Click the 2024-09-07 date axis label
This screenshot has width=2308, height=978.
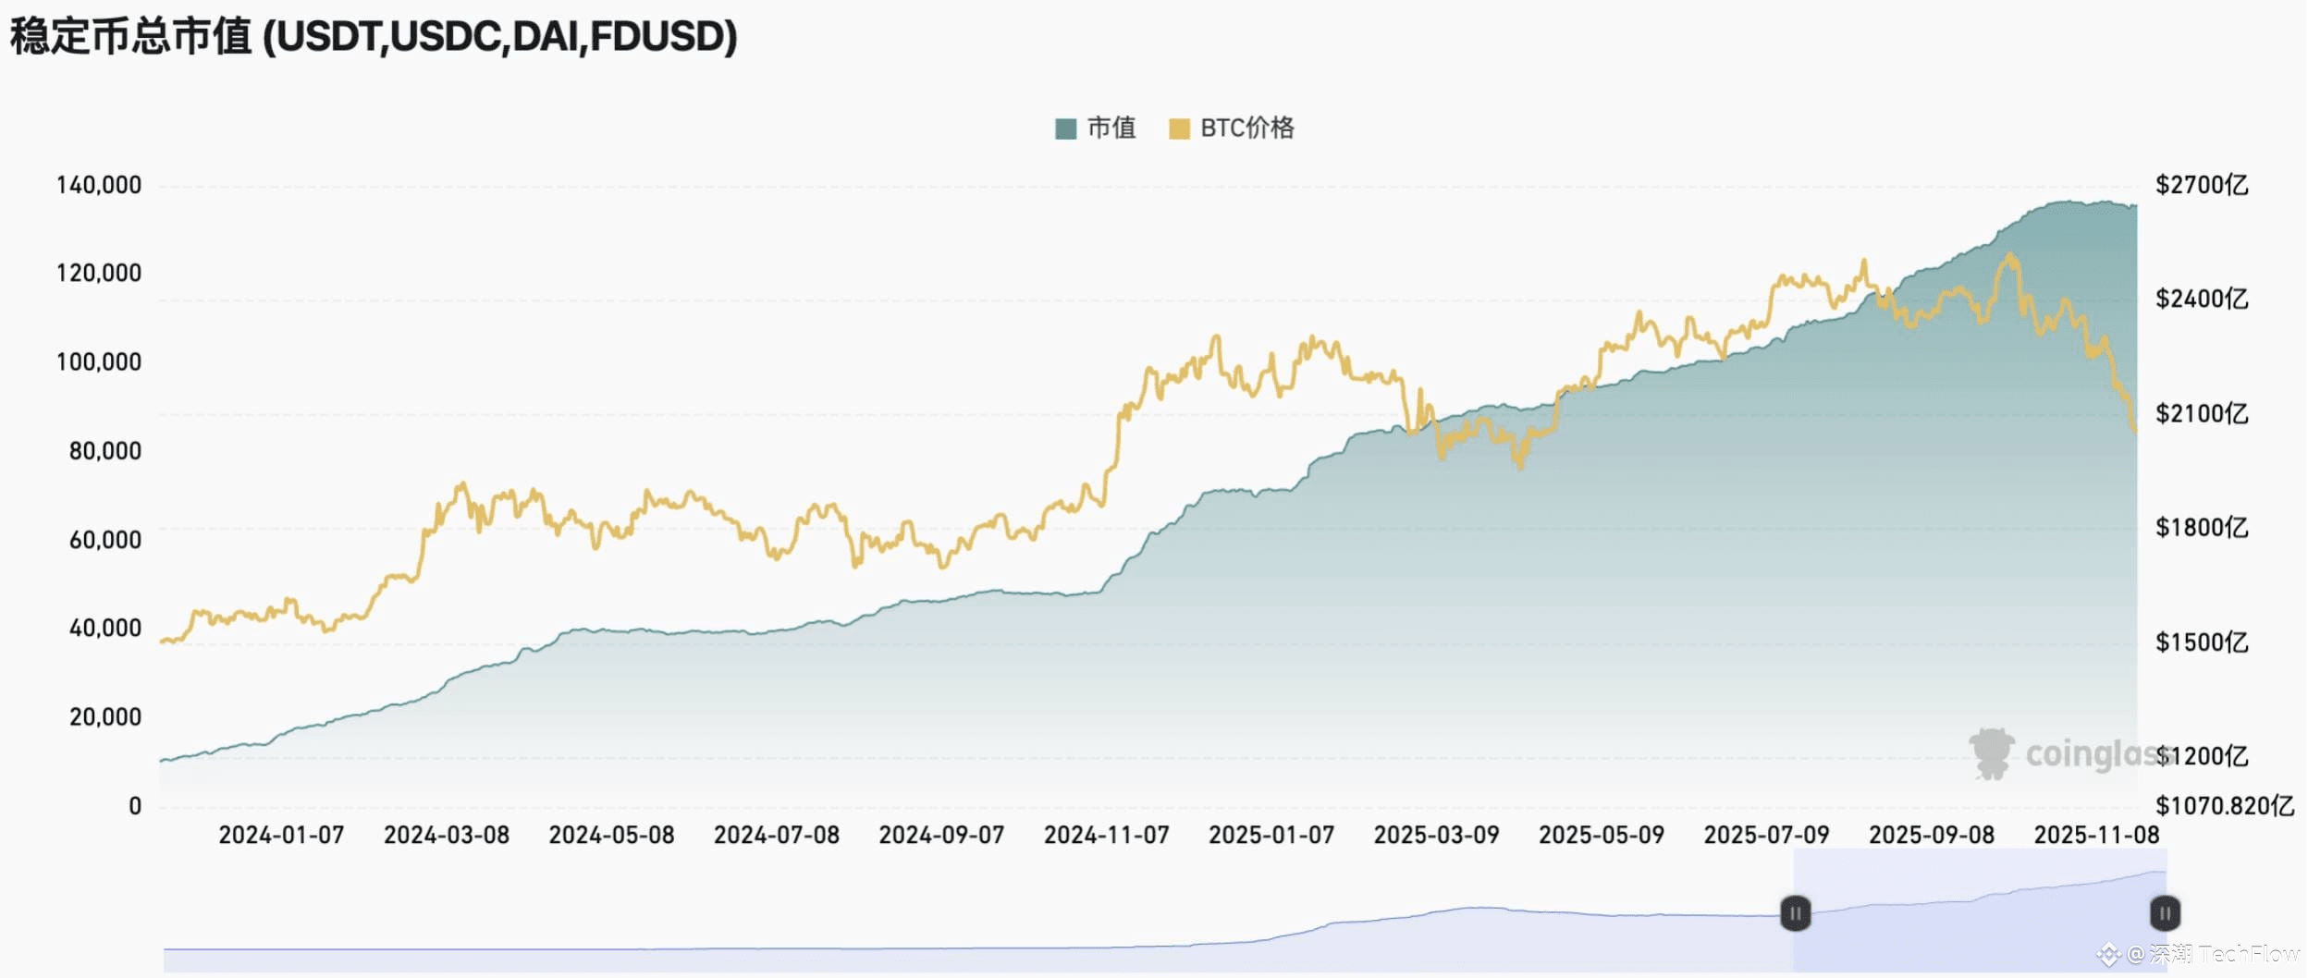click(x=941, y=835)
